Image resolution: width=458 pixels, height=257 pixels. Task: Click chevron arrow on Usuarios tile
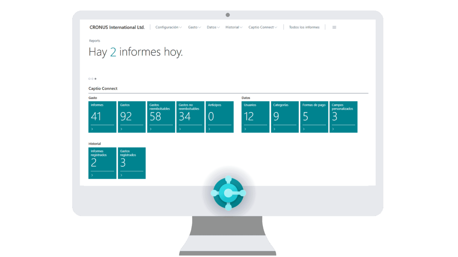245,129
